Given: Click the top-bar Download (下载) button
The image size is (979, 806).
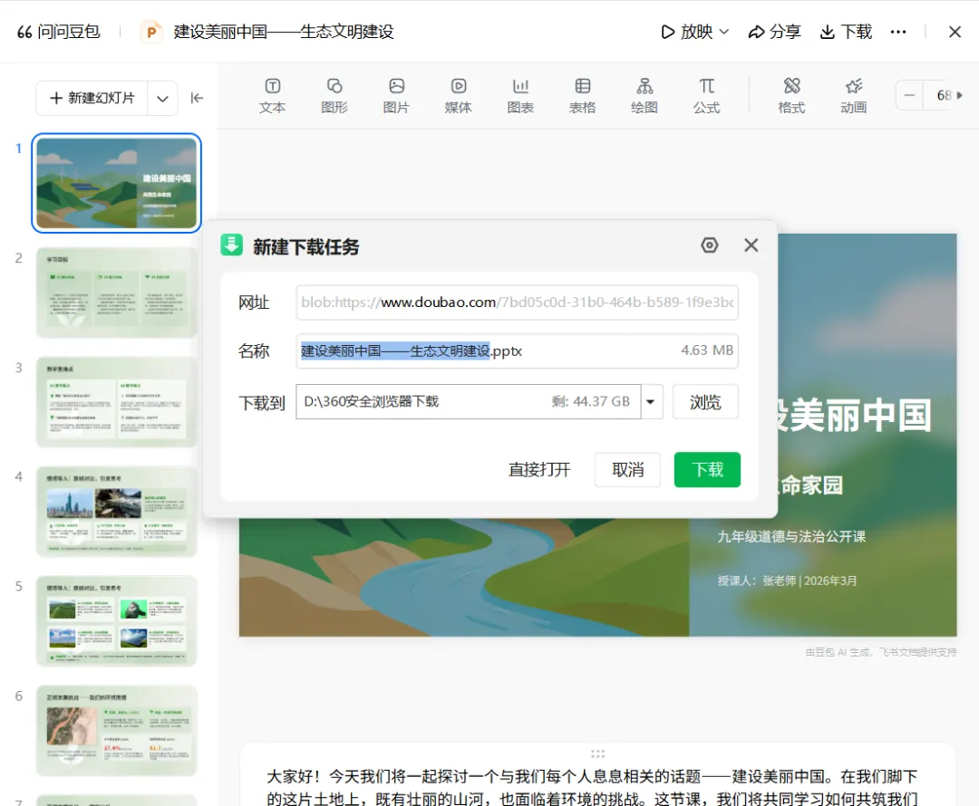Looking at the screenshot, I should (846, 32).
